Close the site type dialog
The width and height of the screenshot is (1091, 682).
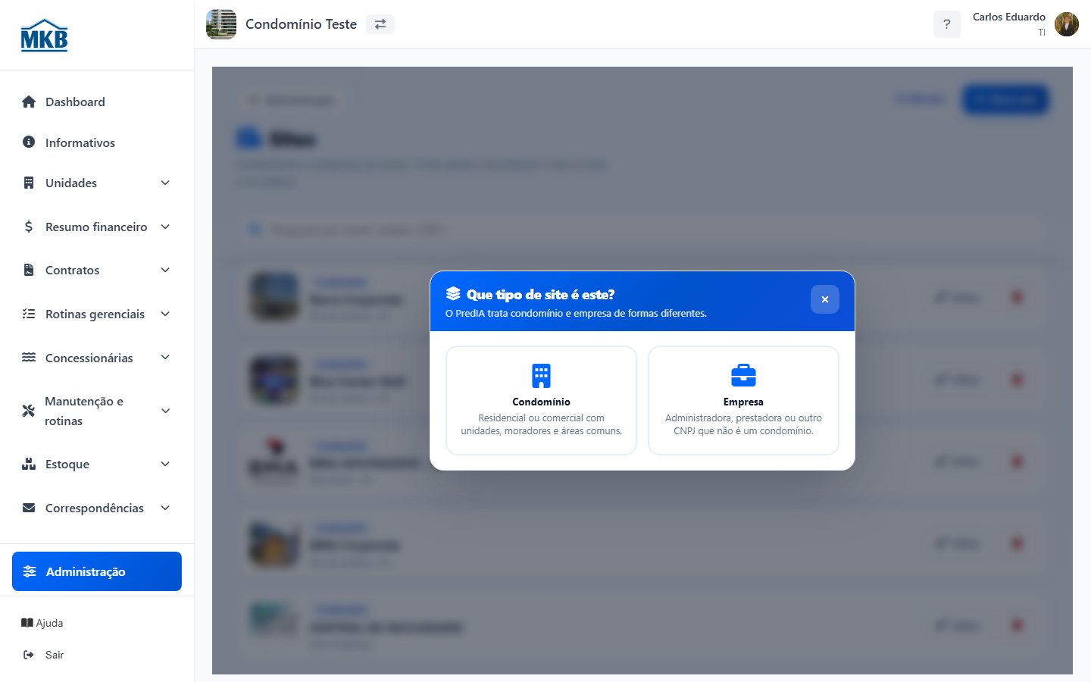(825, 299)
